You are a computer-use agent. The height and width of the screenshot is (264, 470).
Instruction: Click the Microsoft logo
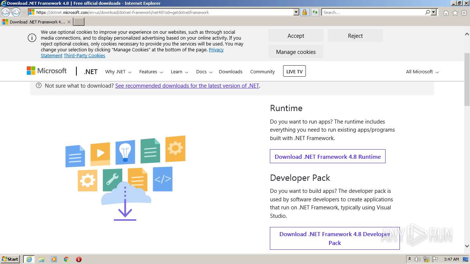coord(47,71)
